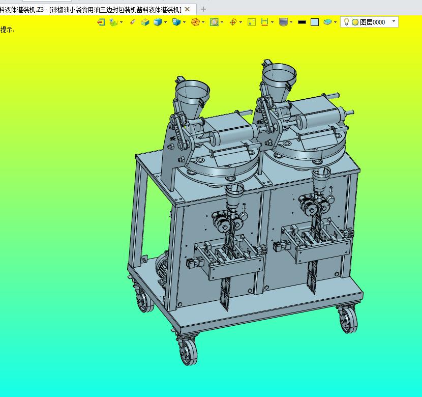422x397 pixels.
Task: Click the view orientation cube icon
Action: tap(176, 22)
